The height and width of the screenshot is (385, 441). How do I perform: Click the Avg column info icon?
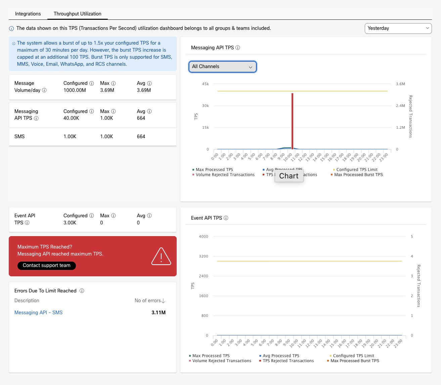[x=149, y=83]
